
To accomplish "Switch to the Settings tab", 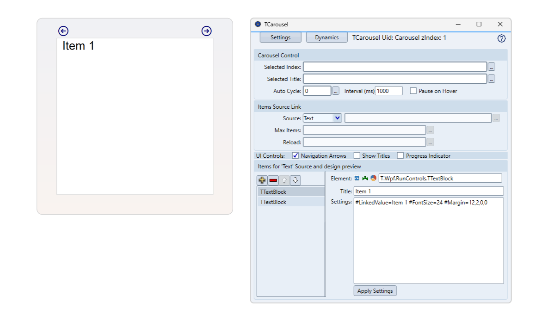I will (x=280, y=37).
